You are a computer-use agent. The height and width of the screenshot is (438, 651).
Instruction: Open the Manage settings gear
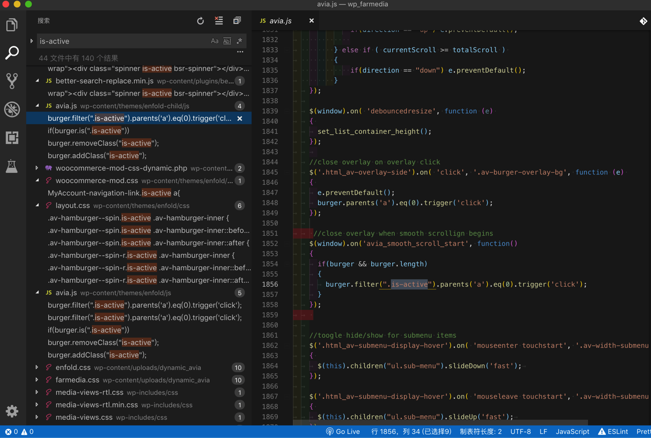pyautogui.click(x=12, y=411)
